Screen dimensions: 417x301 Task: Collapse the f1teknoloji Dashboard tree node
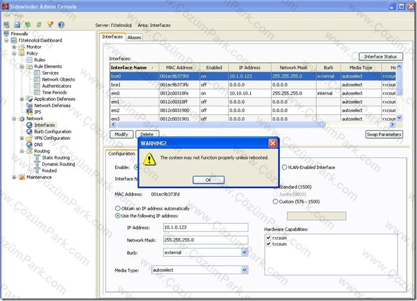[x=6, y=40]
